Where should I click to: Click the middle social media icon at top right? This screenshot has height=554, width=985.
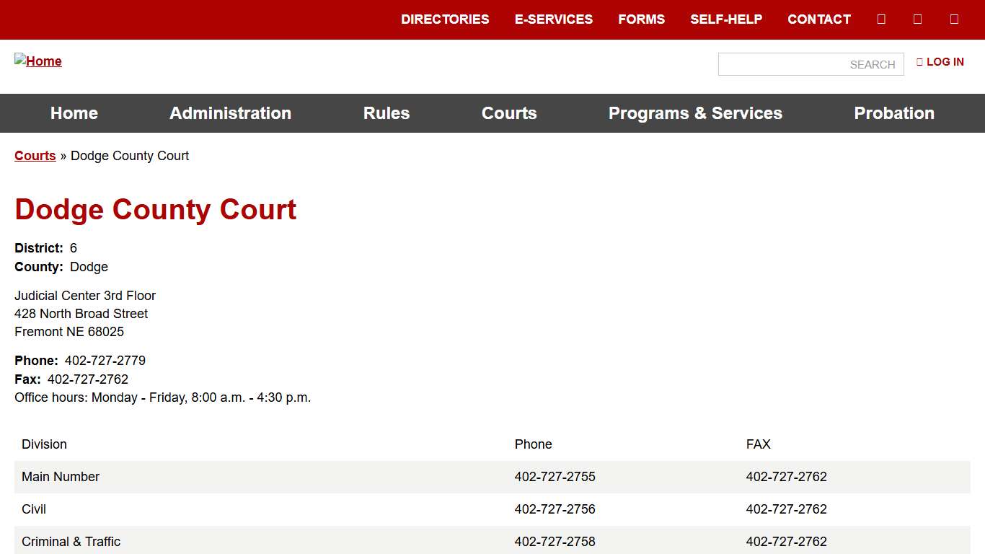click(x=917, y=19)
